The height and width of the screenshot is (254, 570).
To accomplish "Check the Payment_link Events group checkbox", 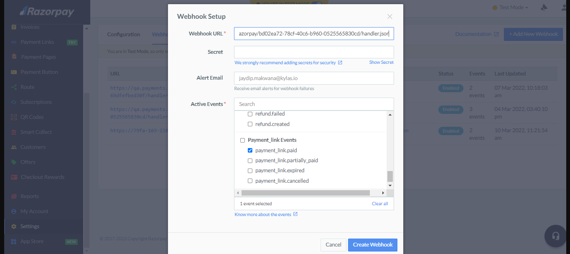I will click(x=242, y=140).
